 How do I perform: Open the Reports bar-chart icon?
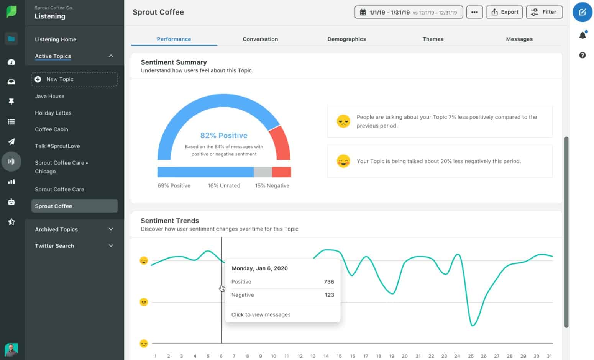coord(11,182)
